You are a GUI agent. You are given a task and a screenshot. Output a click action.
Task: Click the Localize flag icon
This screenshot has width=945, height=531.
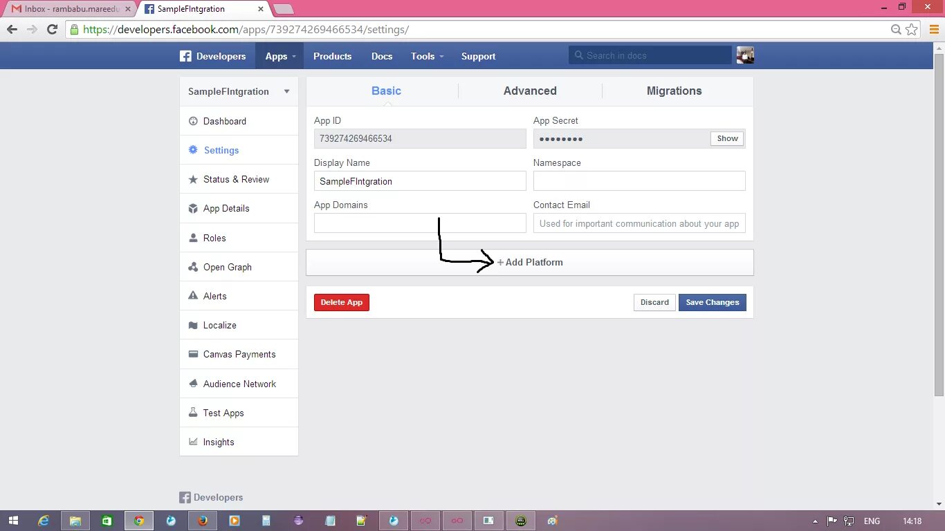click(193, 325)
